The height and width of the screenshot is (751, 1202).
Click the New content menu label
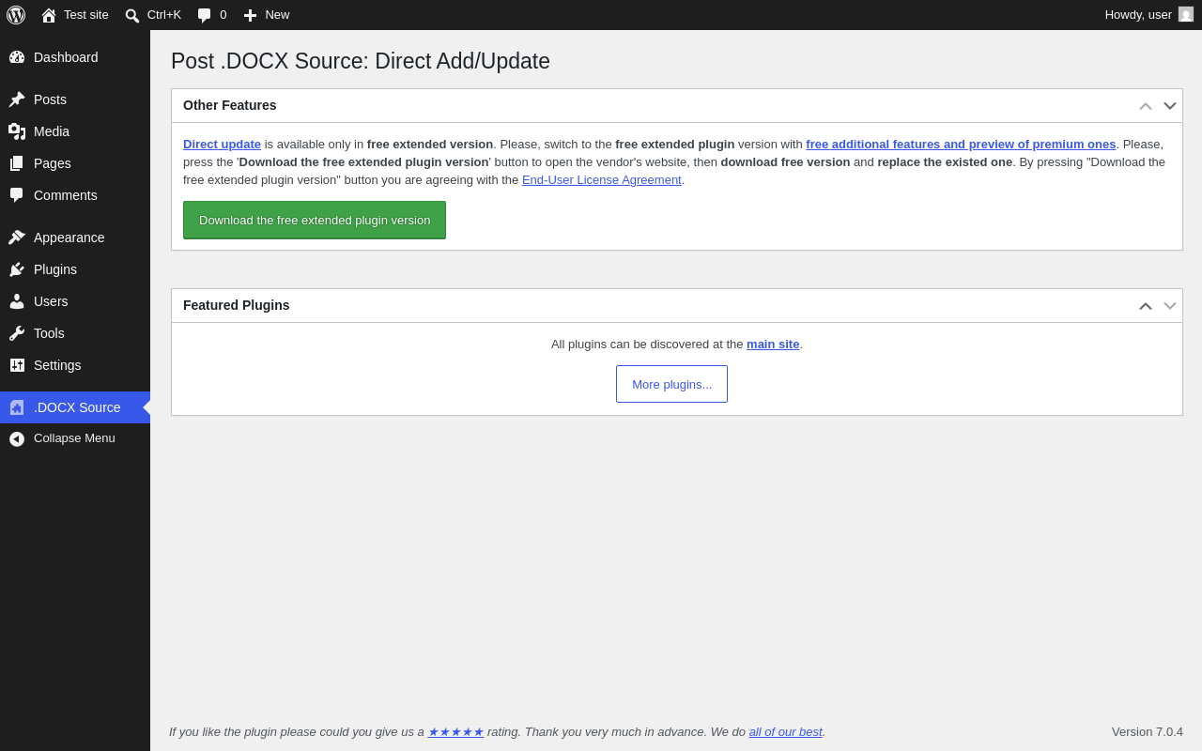tap(277, 15)
